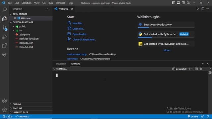Image resolution: width=212 pixels, height=119 pixels.
Task: Open the Help menu
Action: [70, 3]
